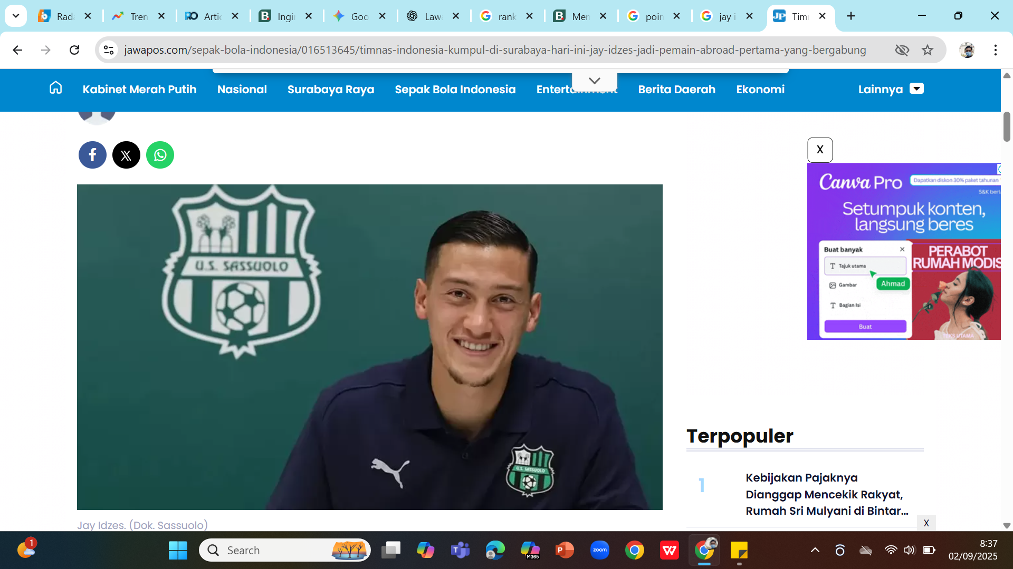Share the article via WhatsApp
Screen dimensions: 1013x569
[160, 155]
